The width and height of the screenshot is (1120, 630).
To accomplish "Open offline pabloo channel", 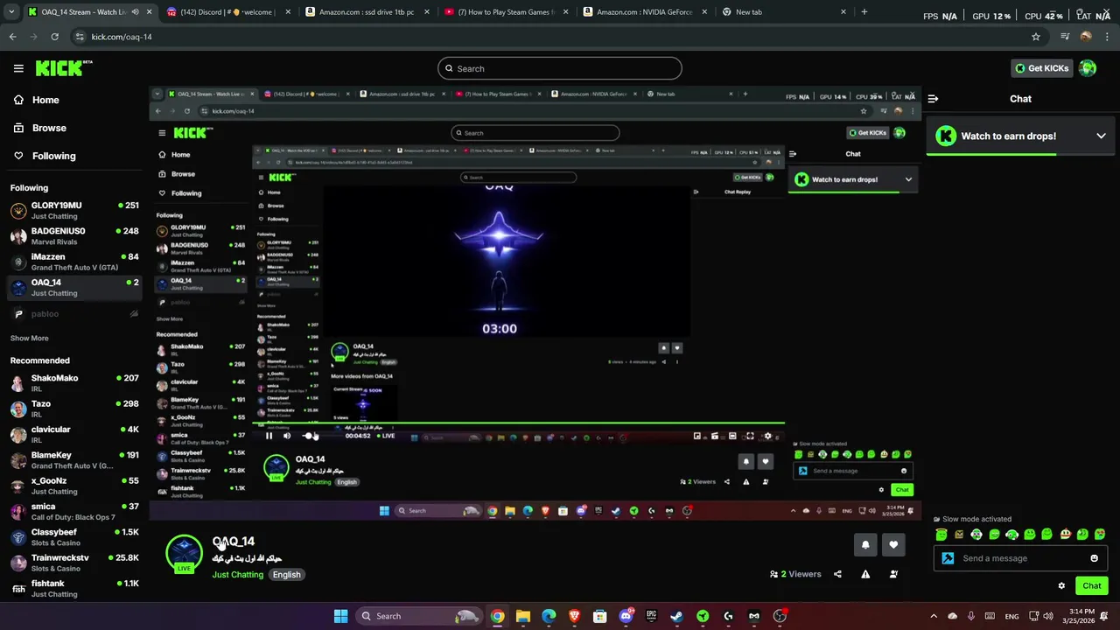I will pos(74,313).
